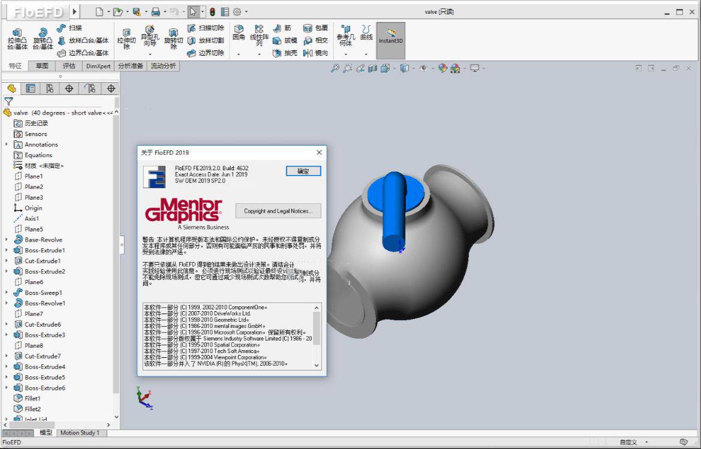Click the Print icon in top toolbar
This screenshot has height=449, width=701.
[155, 12]
